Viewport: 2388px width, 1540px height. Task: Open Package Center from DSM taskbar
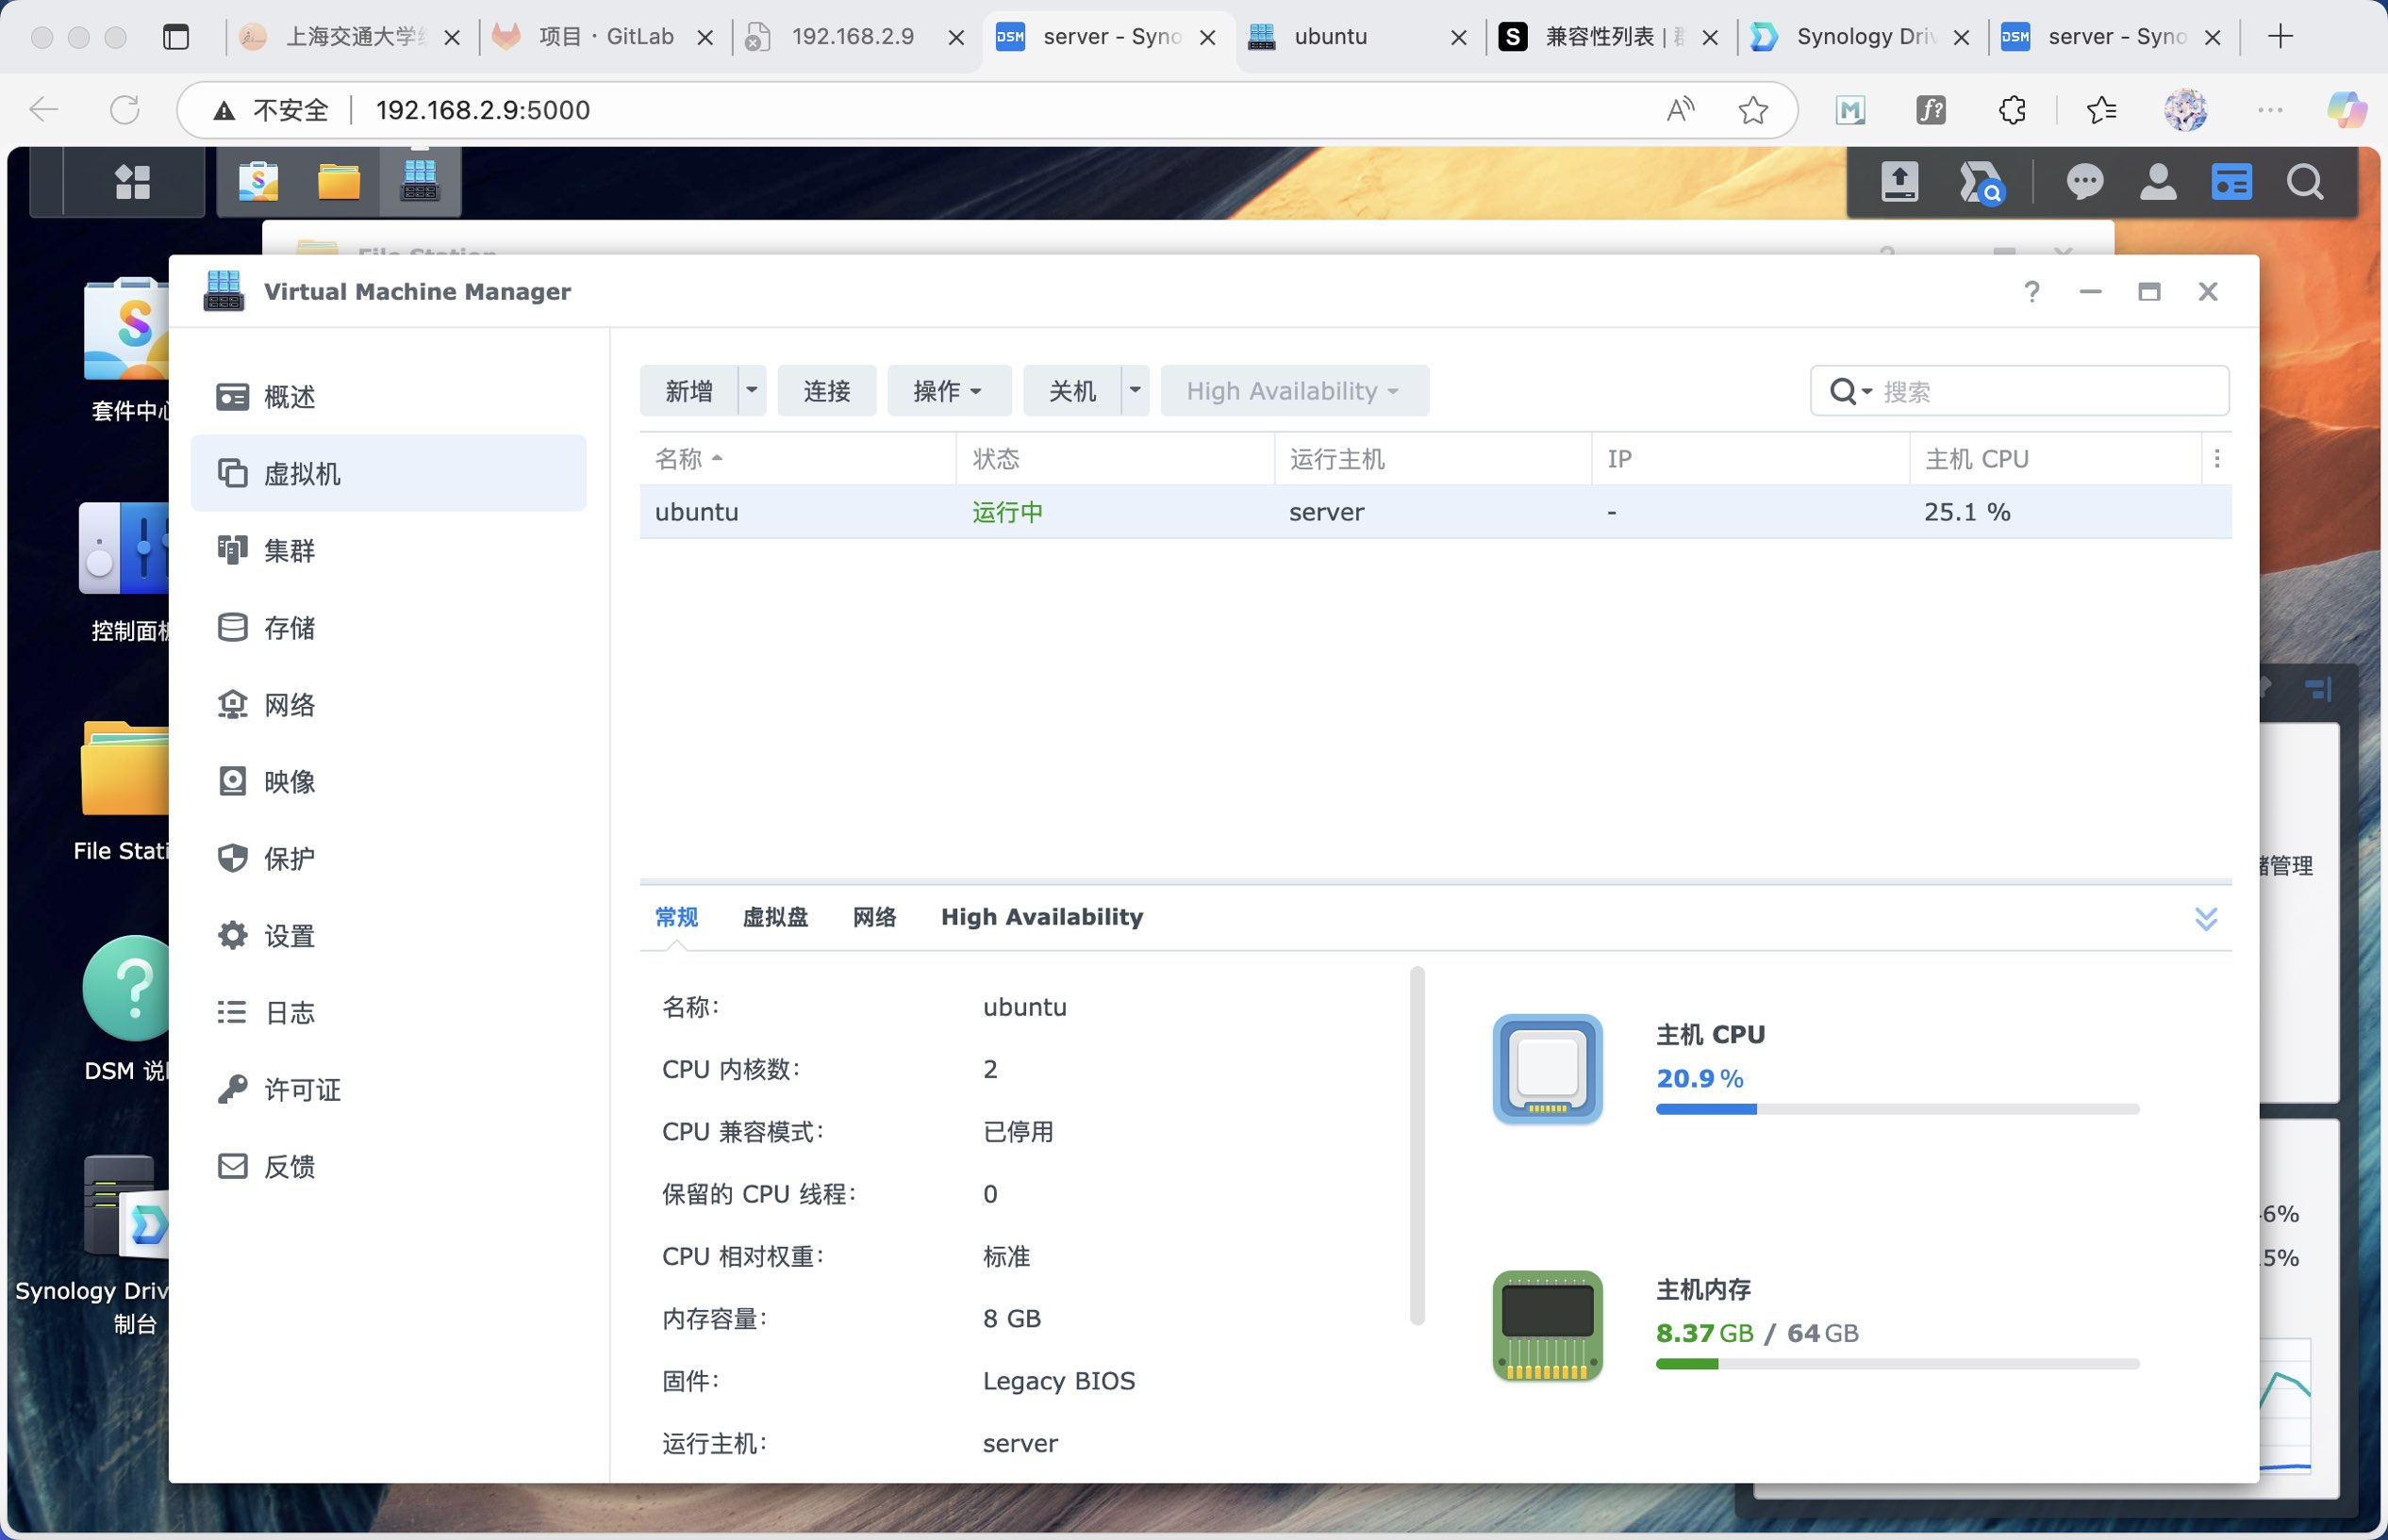point(258,182)
